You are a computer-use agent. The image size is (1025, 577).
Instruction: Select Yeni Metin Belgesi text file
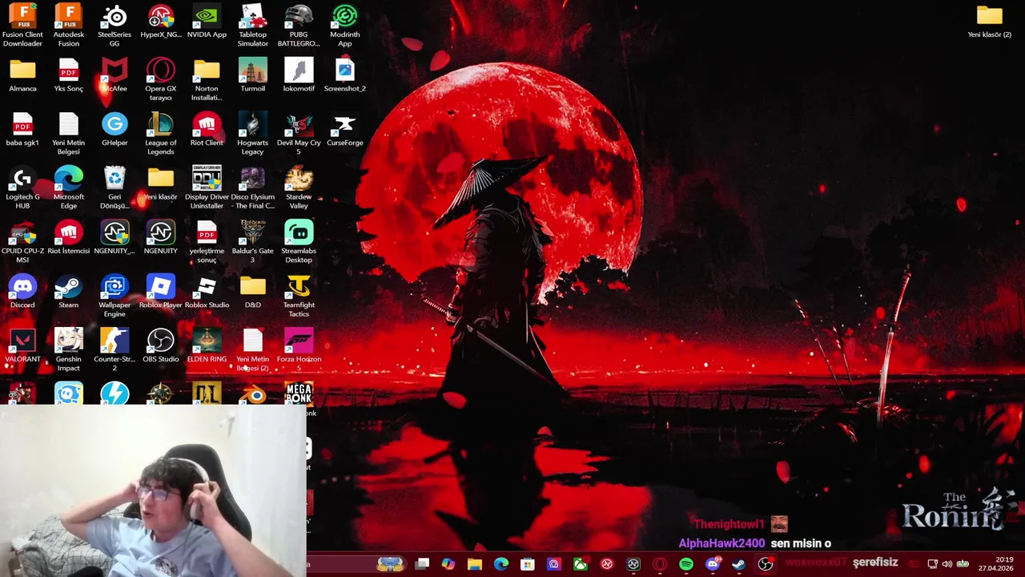click(x=69, y=134)
